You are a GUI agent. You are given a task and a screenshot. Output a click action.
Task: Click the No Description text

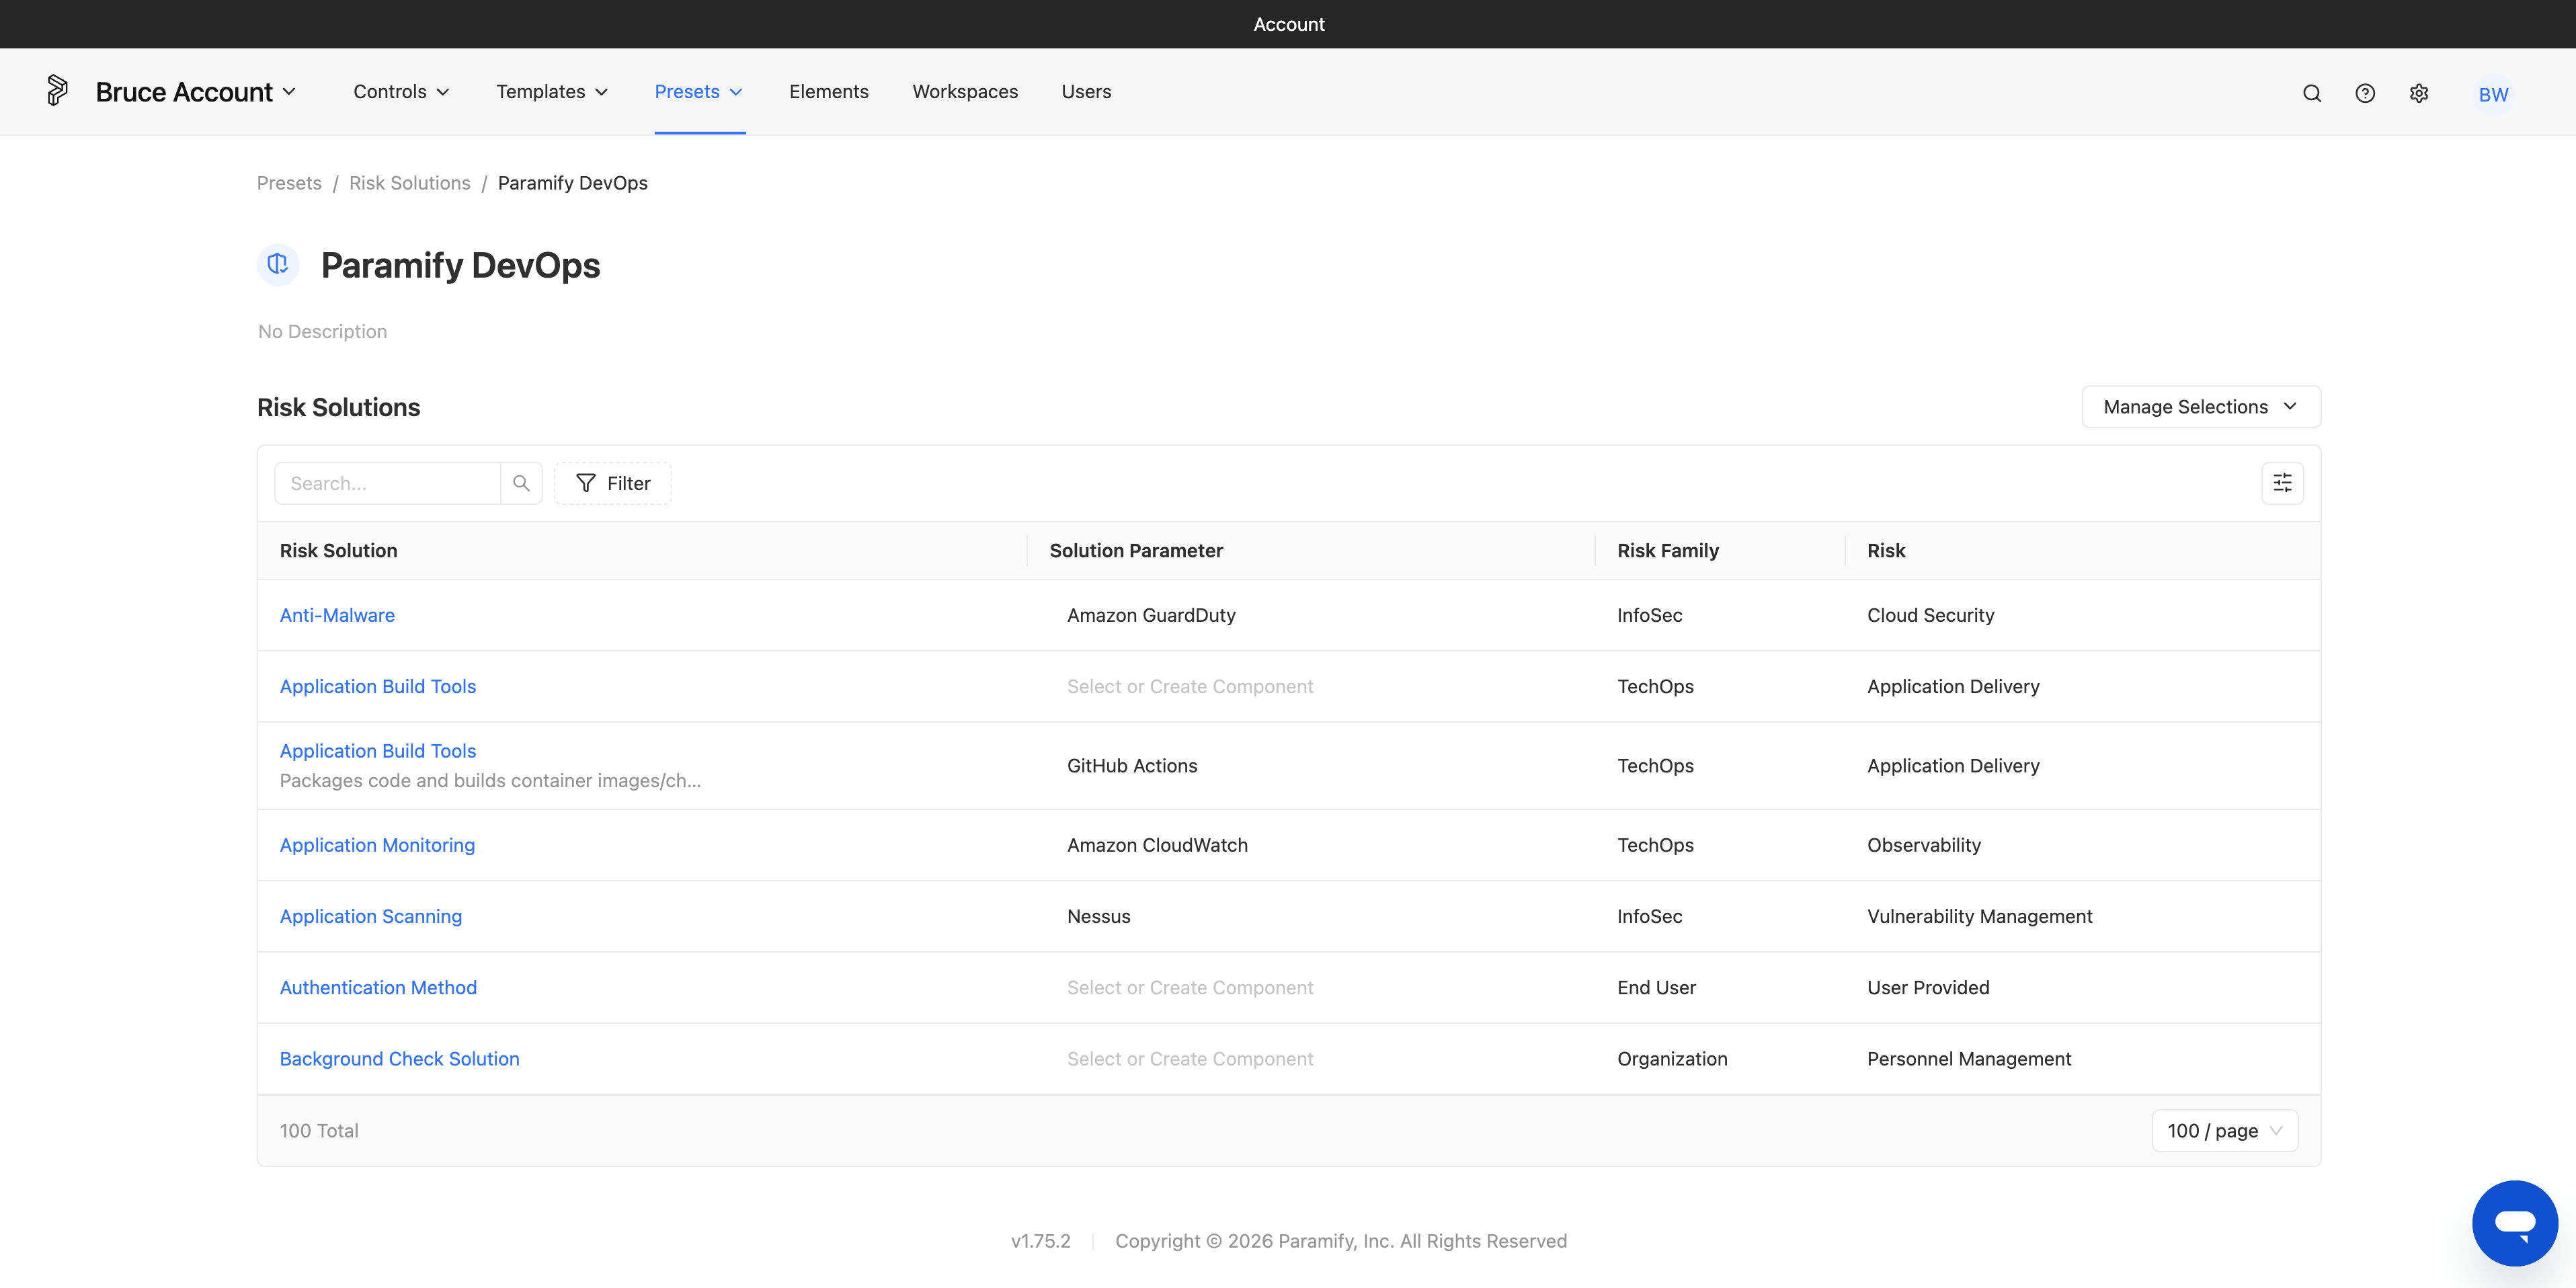[322, 332]
